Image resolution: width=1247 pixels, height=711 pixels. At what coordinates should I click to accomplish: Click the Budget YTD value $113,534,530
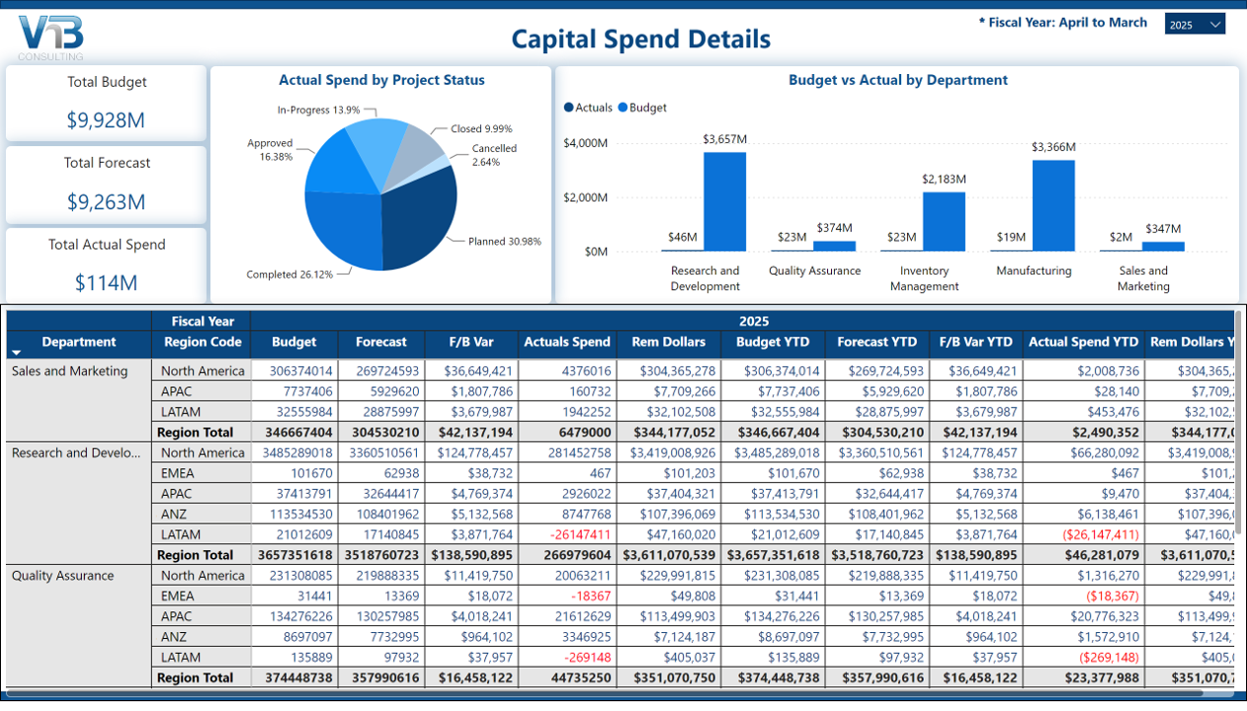click(x=783, y=514)
